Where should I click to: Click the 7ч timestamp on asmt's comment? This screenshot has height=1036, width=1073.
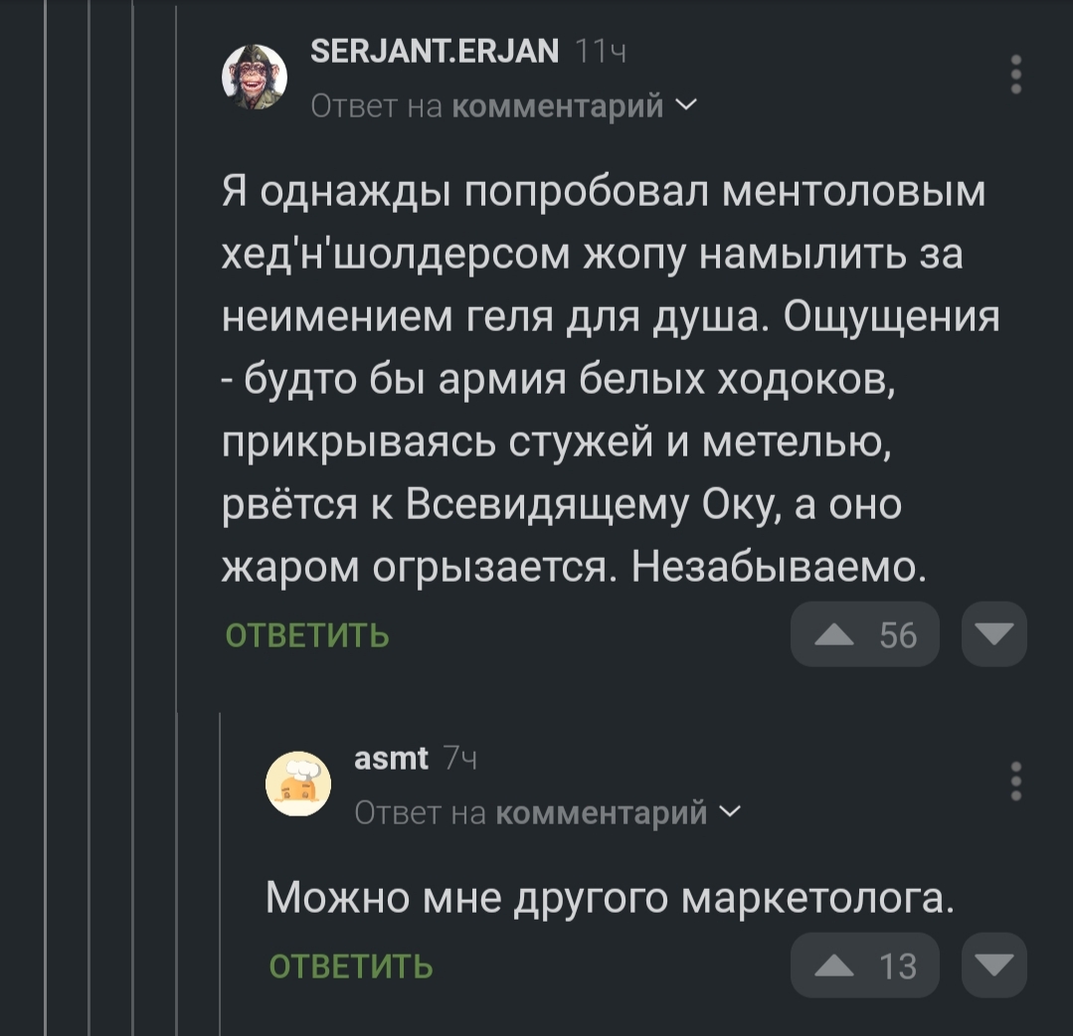pyautogui.click(x=459, y=760)
